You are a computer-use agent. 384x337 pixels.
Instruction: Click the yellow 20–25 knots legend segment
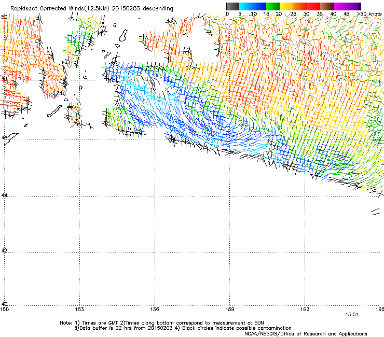click(286, 6)
